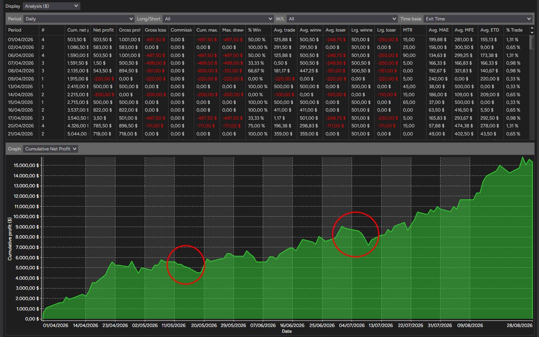Click the table scrollbar down arrow
The height and width of the screenshot is (337, 539).
click(x=532, y=32)
